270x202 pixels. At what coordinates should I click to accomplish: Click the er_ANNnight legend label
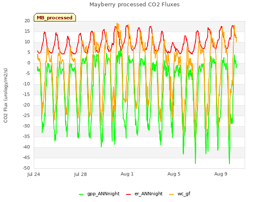[x=148, y=194]
